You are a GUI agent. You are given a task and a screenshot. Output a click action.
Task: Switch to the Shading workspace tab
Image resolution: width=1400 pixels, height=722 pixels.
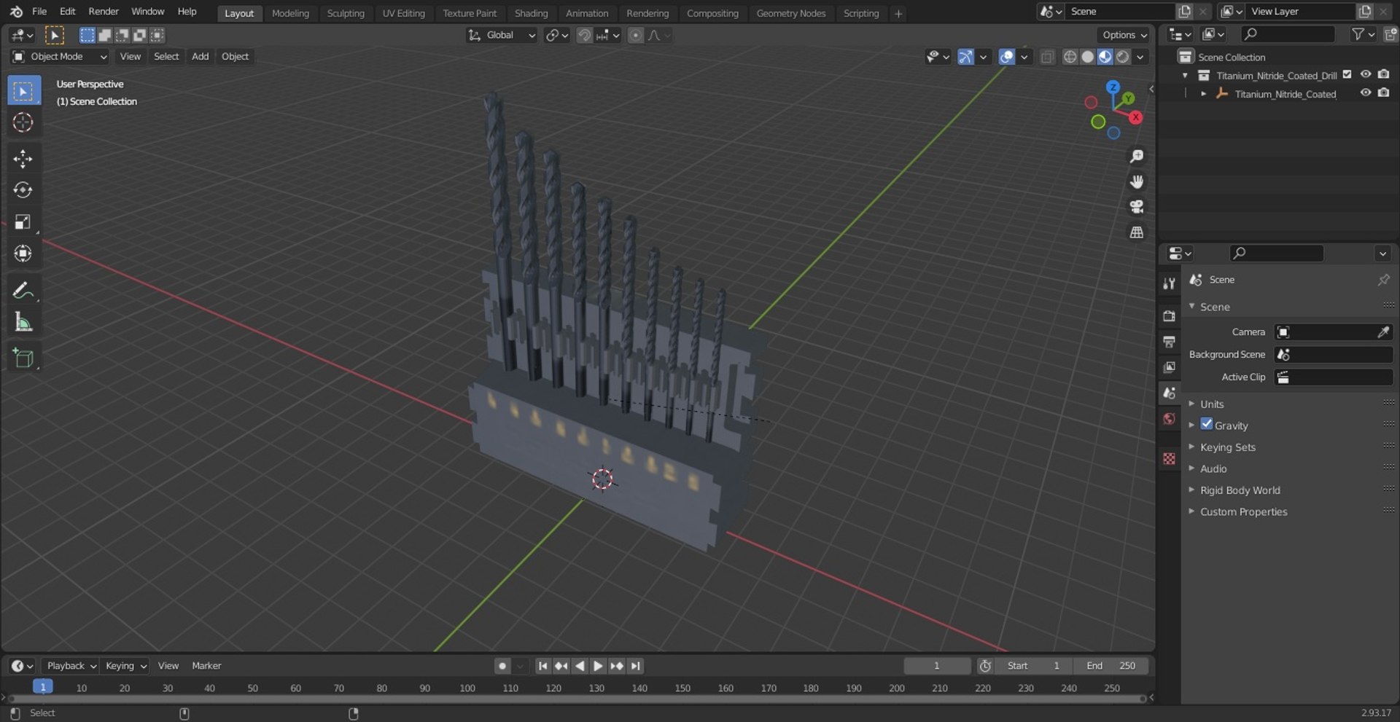click(531, 13)
